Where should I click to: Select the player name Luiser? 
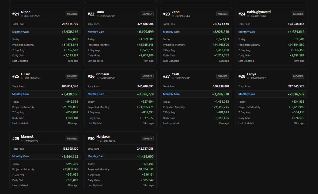pos(25,74)
